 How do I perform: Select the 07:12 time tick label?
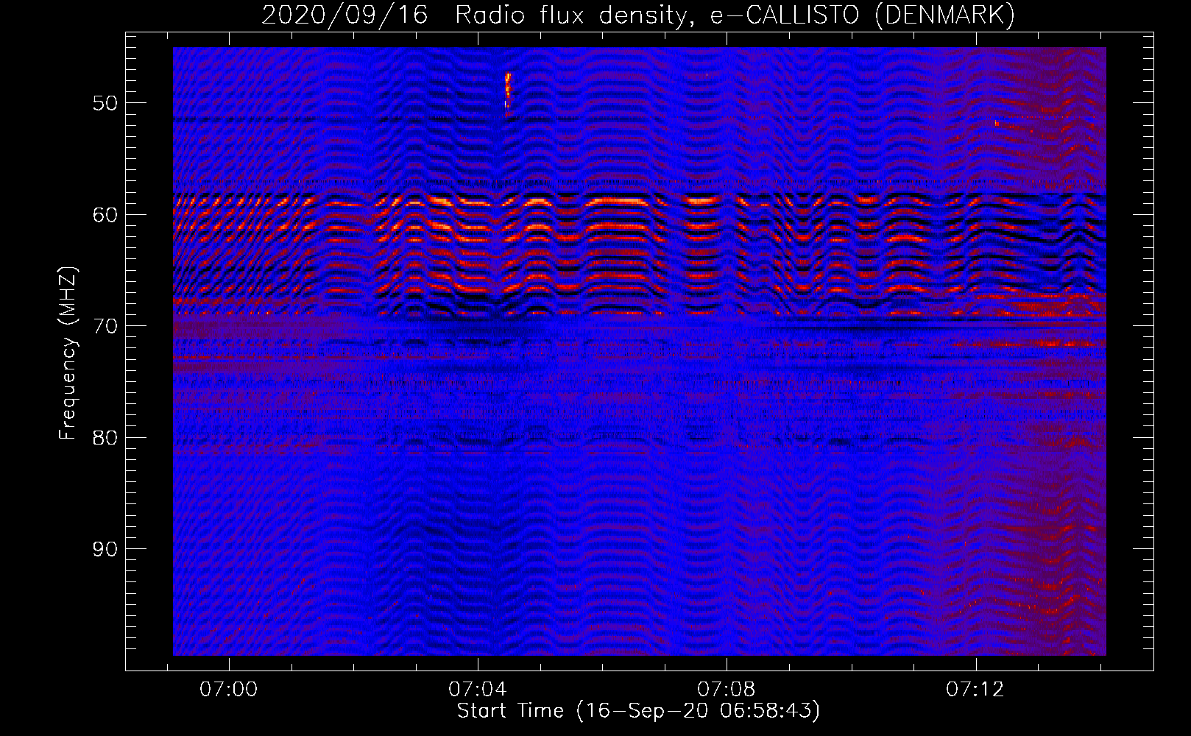pos(975,690)
